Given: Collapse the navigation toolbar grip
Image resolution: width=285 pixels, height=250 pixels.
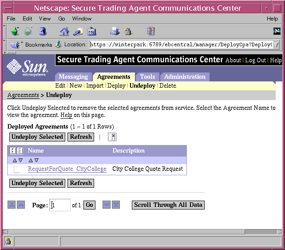Looking at the screenshot, I should 5,31.
